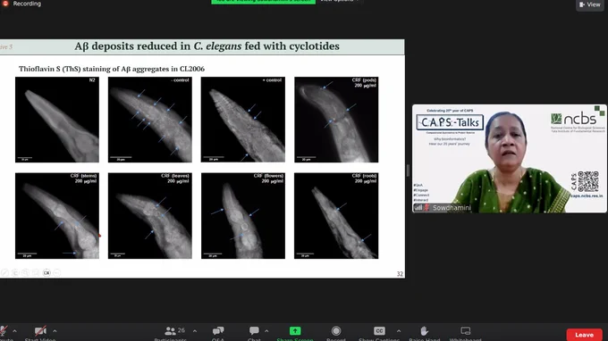Viewport: 608px width, 341px height.
Task: Select the CRF (flowers) image panel
Action: coord(242,216)
